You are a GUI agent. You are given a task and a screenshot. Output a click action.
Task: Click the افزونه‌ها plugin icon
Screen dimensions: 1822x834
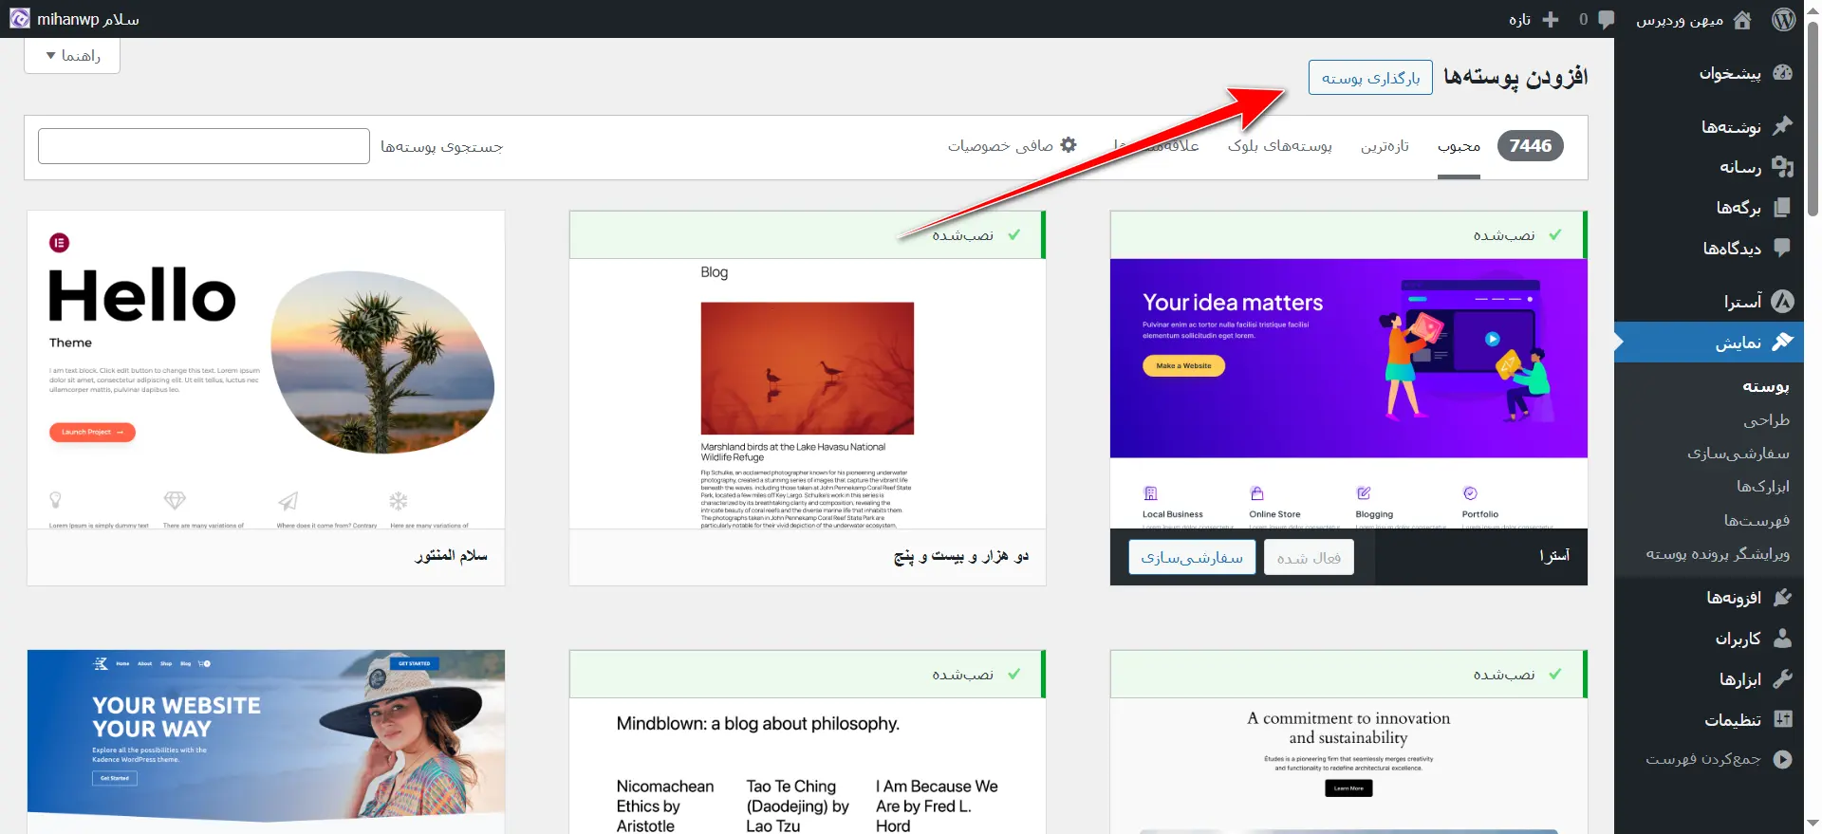coord(1782,598)
